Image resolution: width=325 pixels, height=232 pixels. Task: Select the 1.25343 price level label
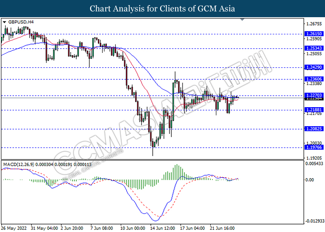coord(314,48)
